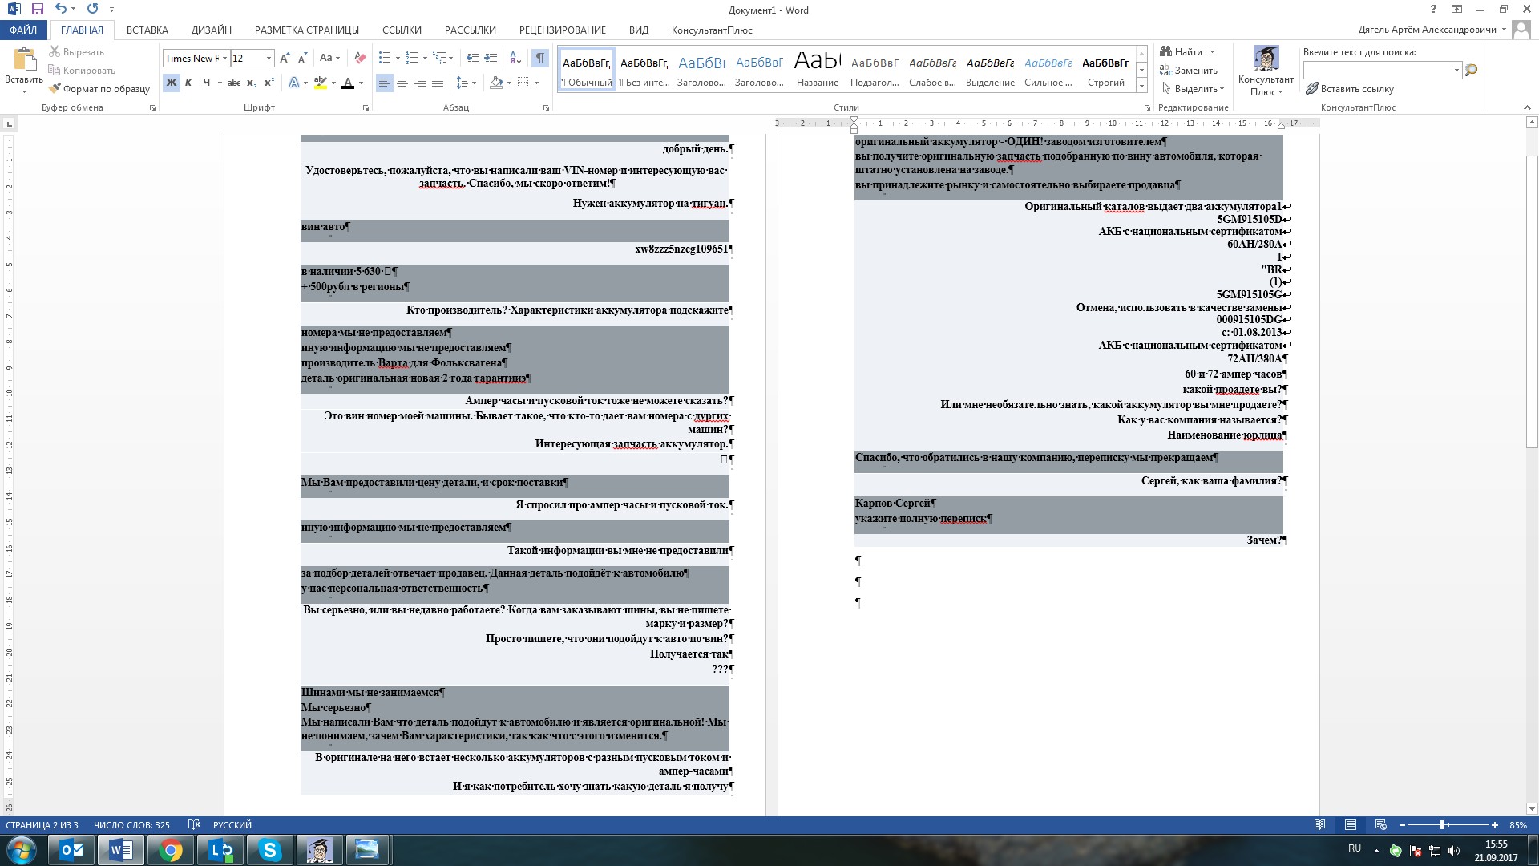Open the Font dialog launcher (Шрифт)
This screenshot has width=1539, height=866.
[366, 107]
